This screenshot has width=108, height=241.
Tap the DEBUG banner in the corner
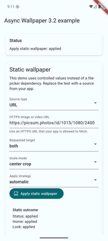point(101,6)
